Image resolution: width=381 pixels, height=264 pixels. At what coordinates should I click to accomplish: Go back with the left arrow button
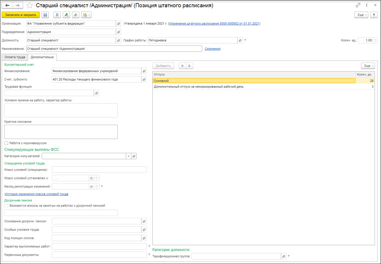click(7, 5)
